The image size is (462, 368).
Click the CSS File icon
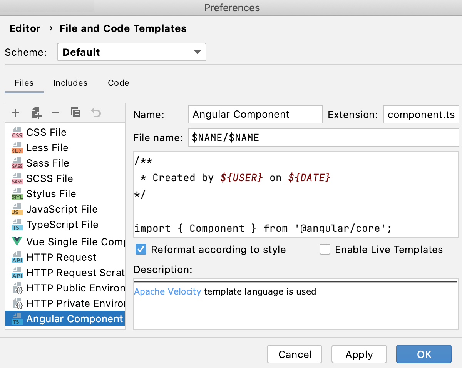[17, 132]
